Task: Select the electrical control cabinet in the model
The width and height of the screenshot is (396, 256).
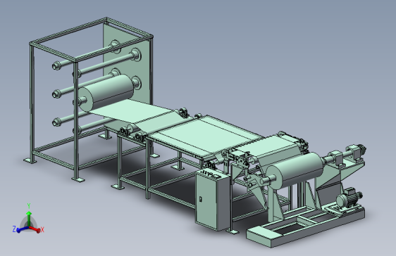Action: 212,200
